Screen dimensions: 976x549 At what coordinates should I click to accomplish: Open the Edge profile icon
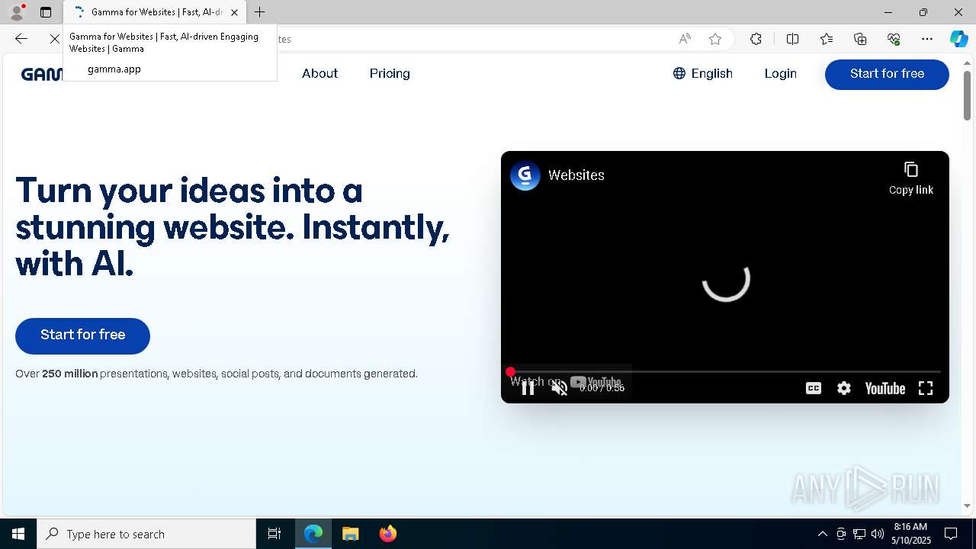(16, 12)
